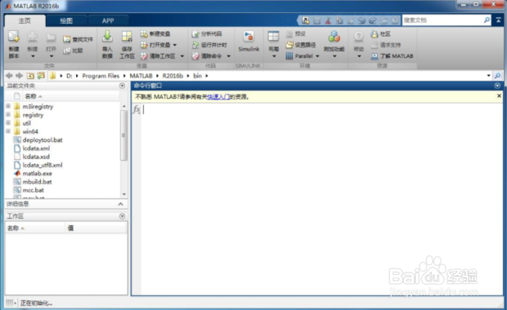The width and height of the screenshot is (507, 310).
Task: Click the first shortcut icon in quick access toolbar
Action: 306,20
